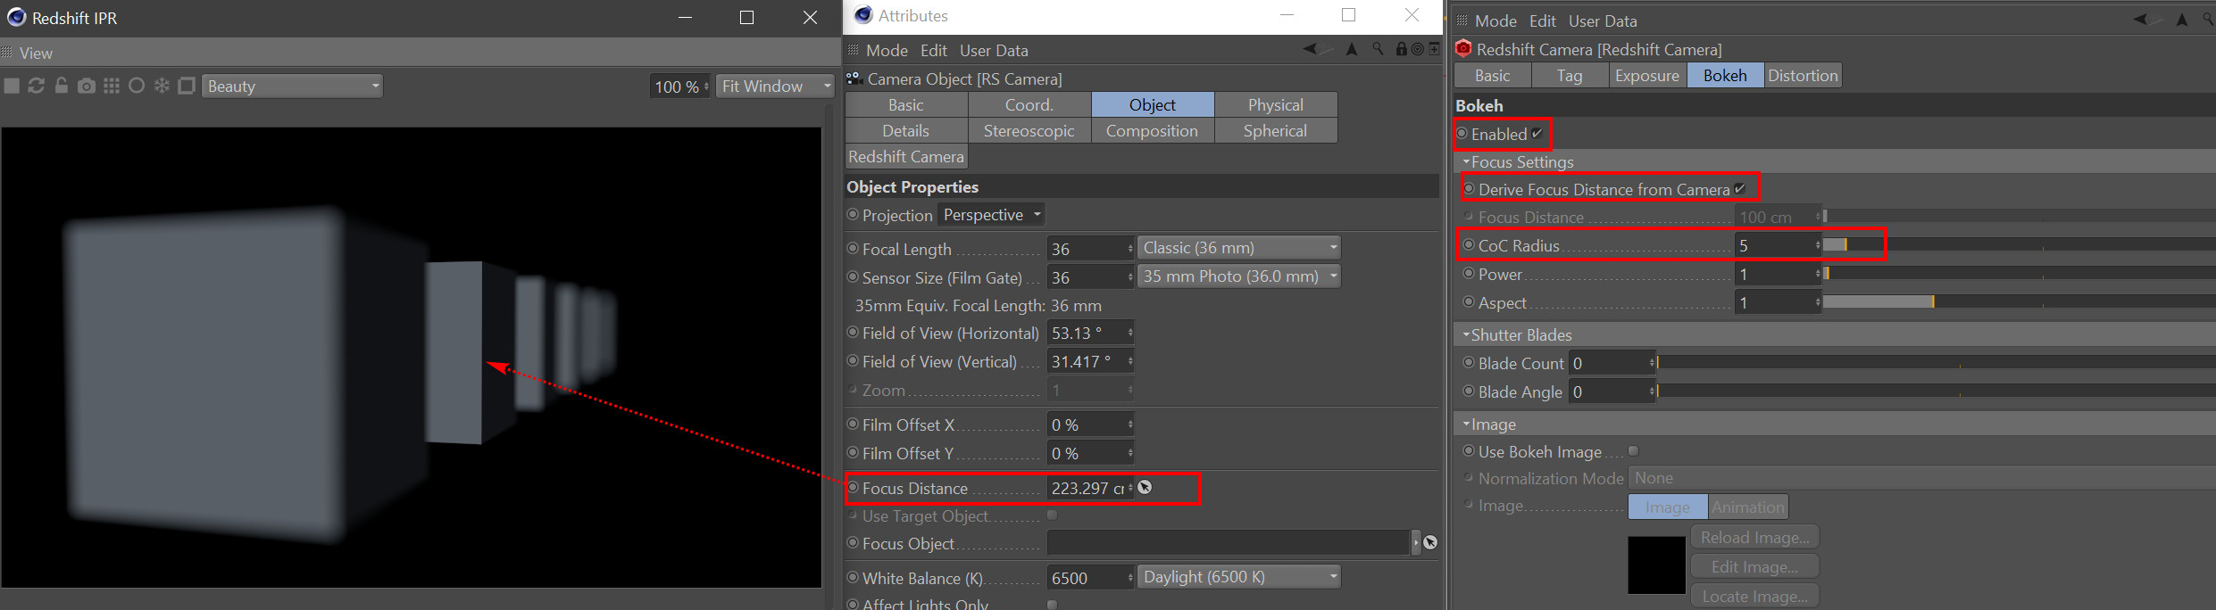2216x610 pixels.
Task: Open the Distortion tab
Action: [x=1803, y=76]
